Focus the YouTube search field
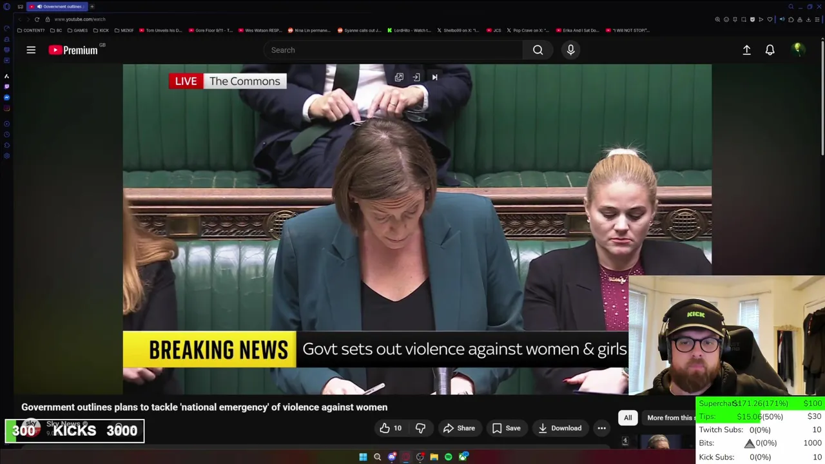Image resolution: width=825 pixels, height=464 pixels. point(393,50)
